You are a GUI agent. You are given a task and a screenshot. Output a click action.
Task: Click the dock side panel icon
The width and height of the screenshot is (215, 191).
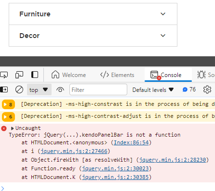point(35,75)
